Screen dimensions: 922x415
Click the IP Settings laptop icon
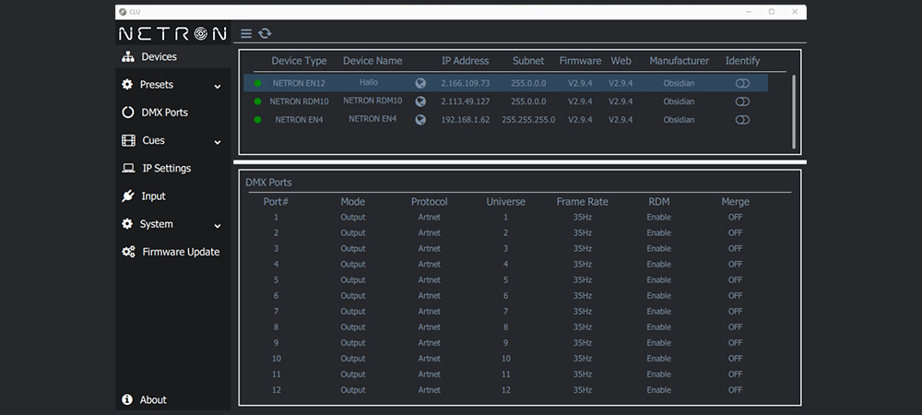128,168
